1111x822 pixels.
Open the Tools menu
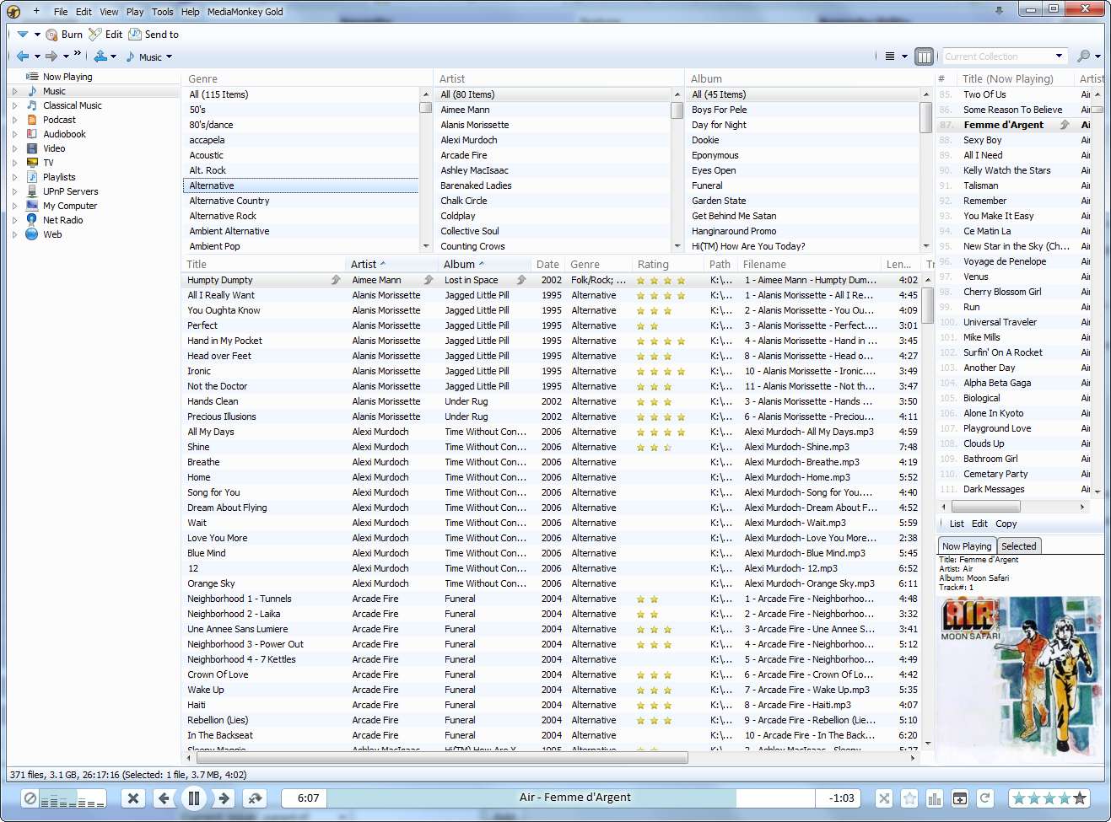point(163,12)
